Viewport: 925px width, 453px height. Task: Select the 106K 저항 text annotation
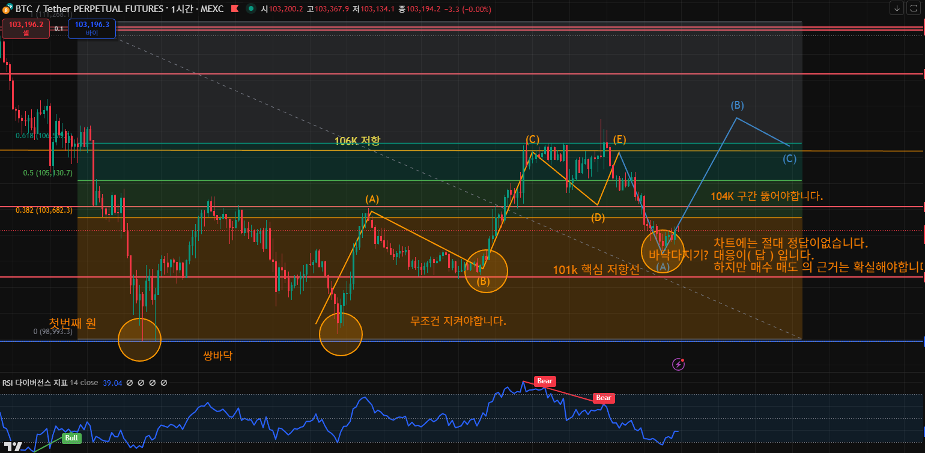click(x=357, y=141)
